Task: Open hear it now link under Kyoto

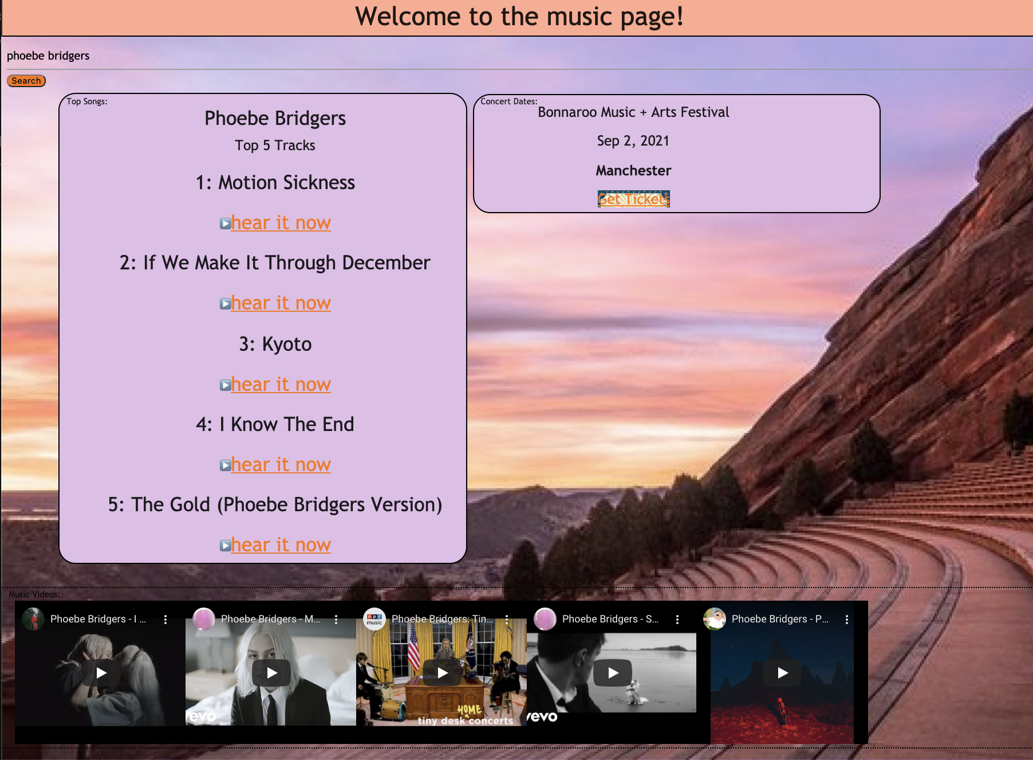Action: point(281,385)
